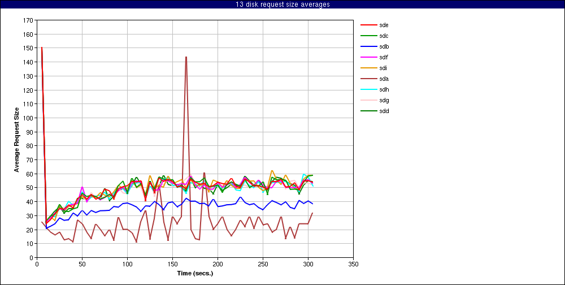Image resolution: width=565 pixels, height=285 pixels.
Task: Click the 'Average Request Size' y-axis label
Action: (x=16, y=139)
